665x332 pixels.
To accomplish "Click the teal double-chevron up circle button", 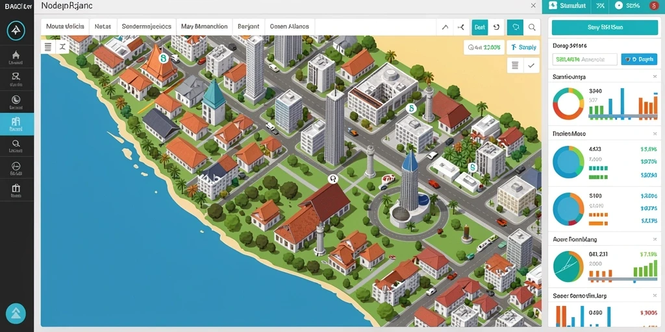I will [16, 313].
